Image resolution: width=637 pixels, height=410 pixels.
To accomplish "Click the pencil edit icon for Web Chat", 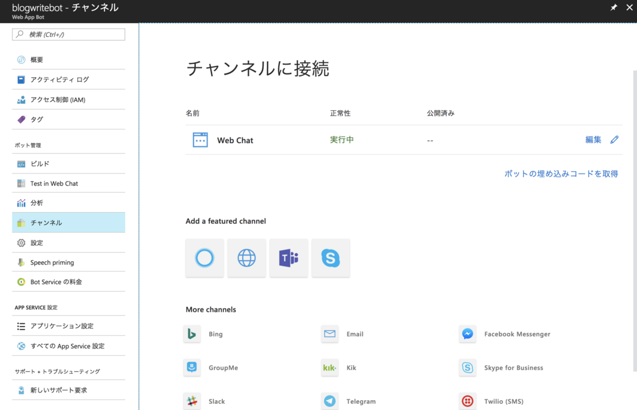I will pos(615,140).
